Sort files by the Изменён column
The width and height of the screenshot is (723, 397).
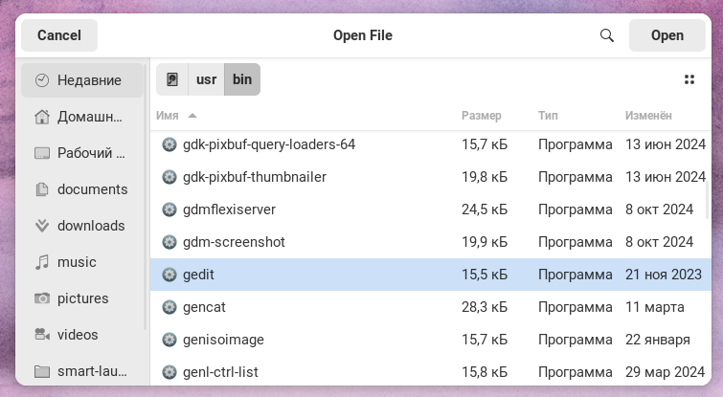648,116
